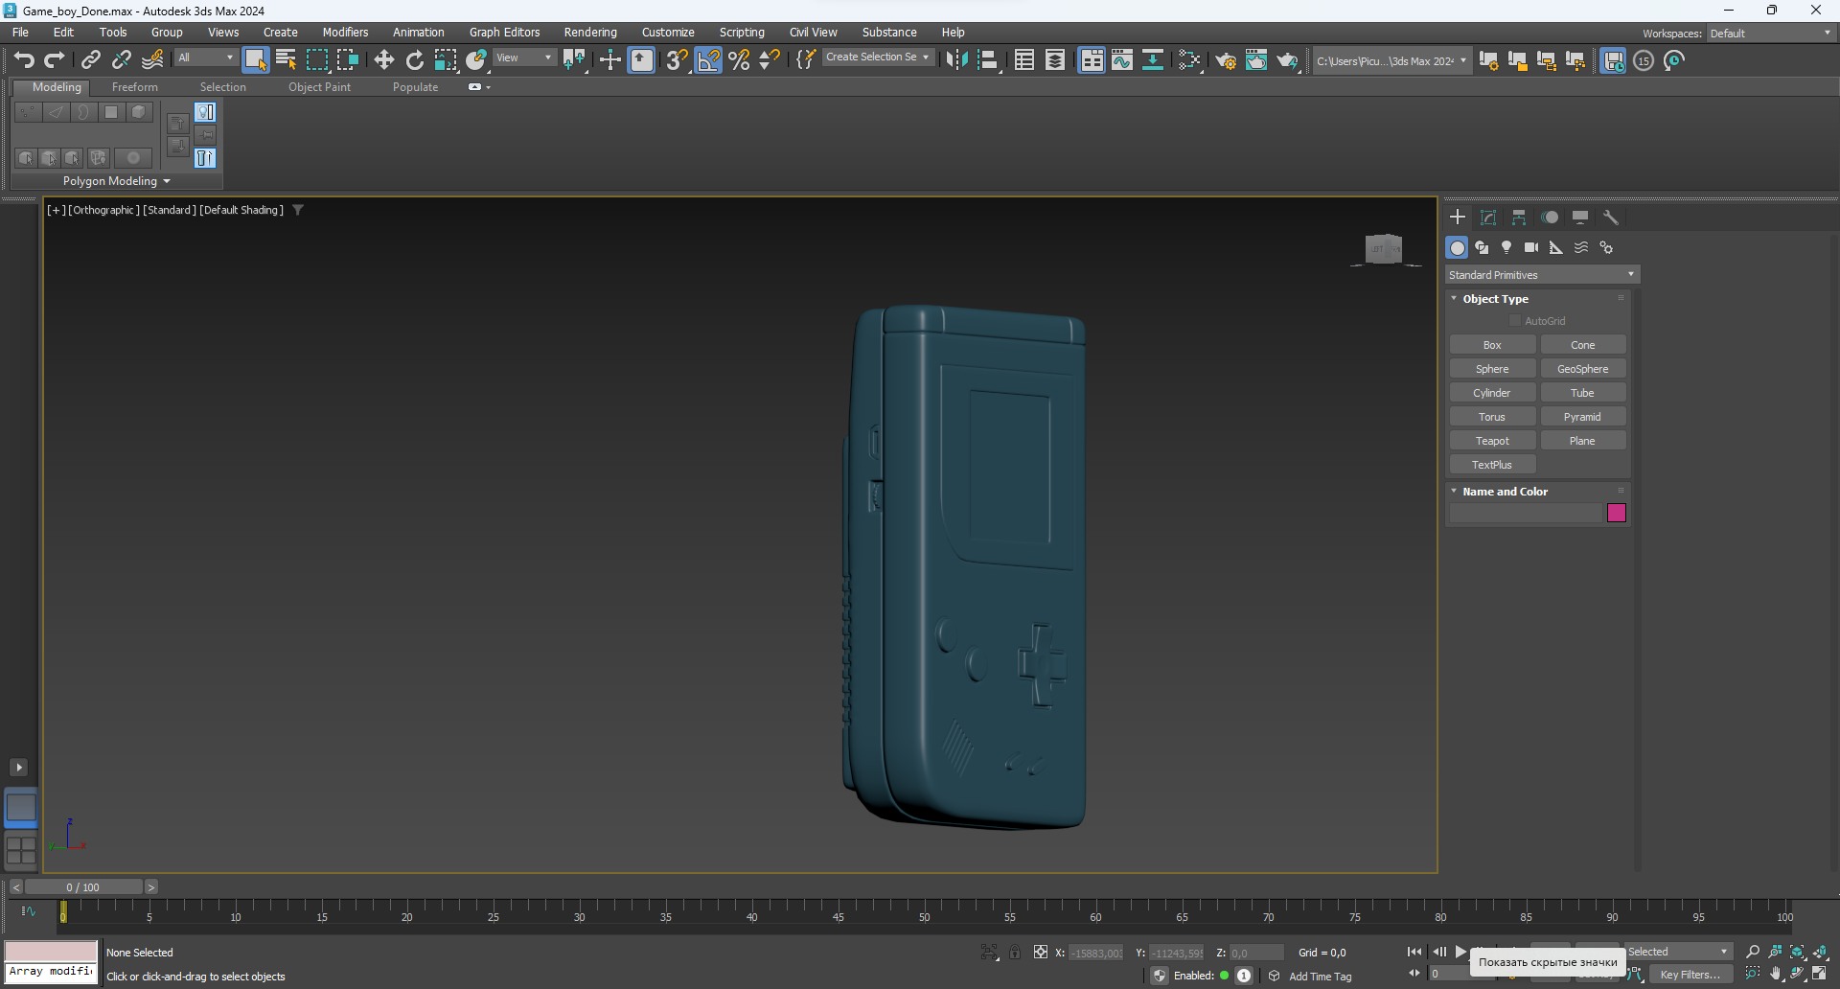Click the object name input field
This screenshot has width=1840, height=989.
pyautogui.click(x=1527, y=513)
